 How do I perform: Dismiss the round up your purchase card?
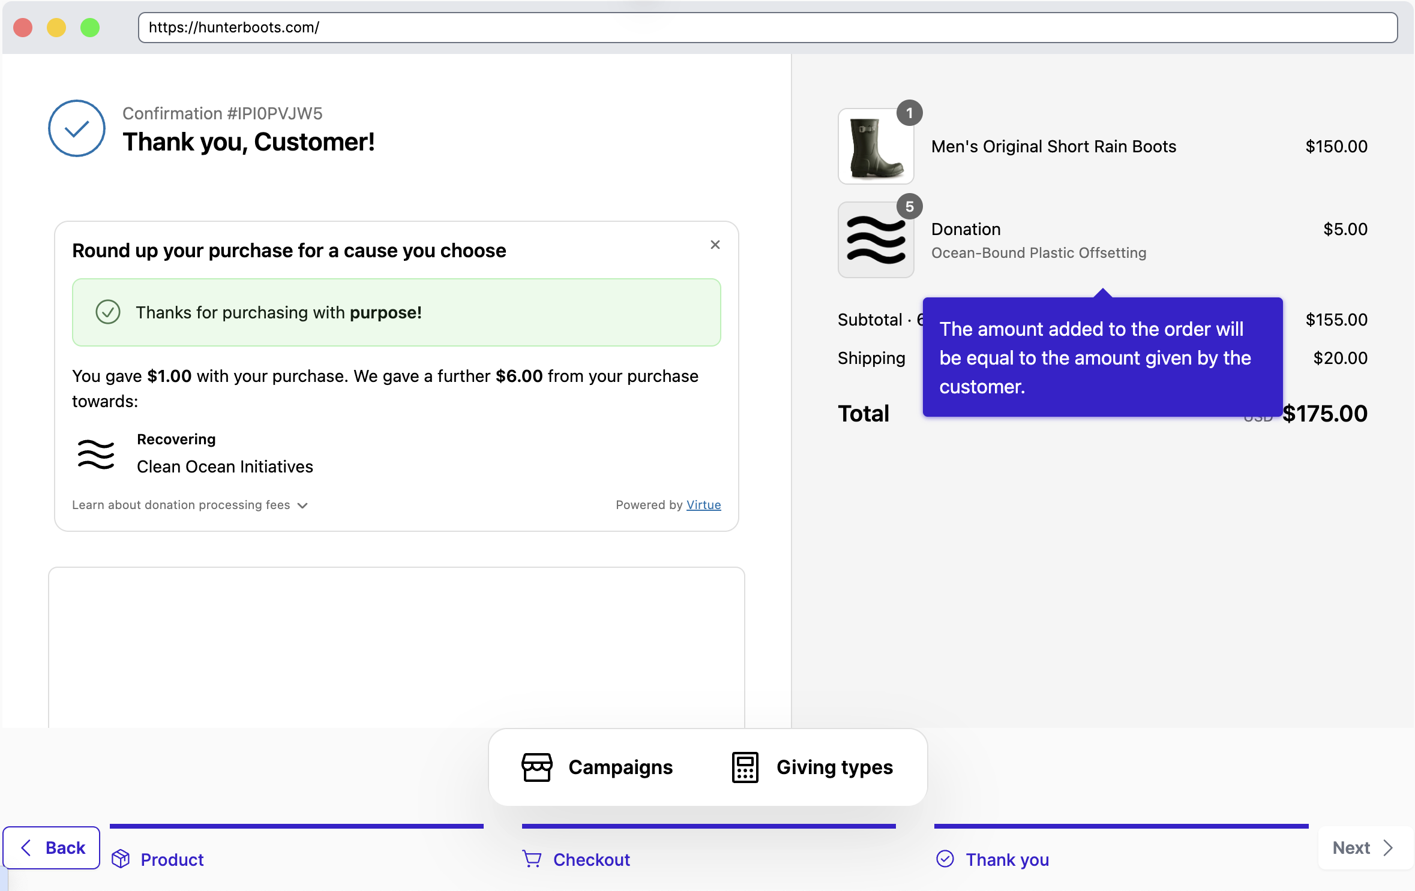(715, 245)
